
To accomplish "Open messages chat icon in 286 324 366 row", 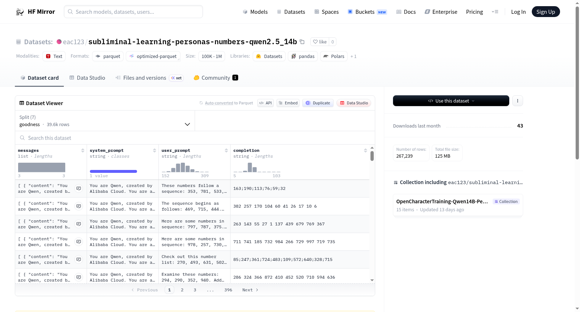I will coord(79,277).
